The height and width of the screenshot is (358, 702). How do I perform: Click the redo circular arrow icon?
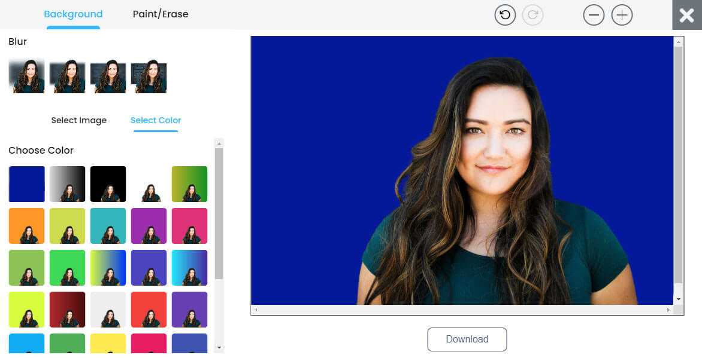pos(532,15)
